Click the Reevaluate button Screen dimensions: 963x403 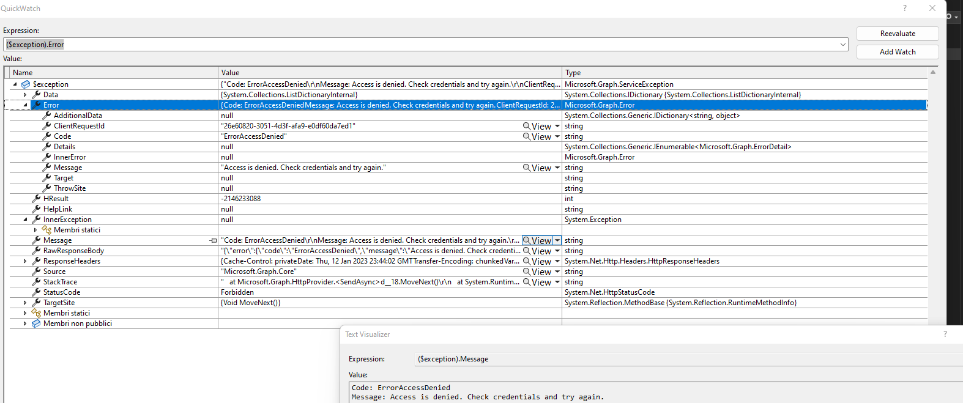(x=898, y=34)
